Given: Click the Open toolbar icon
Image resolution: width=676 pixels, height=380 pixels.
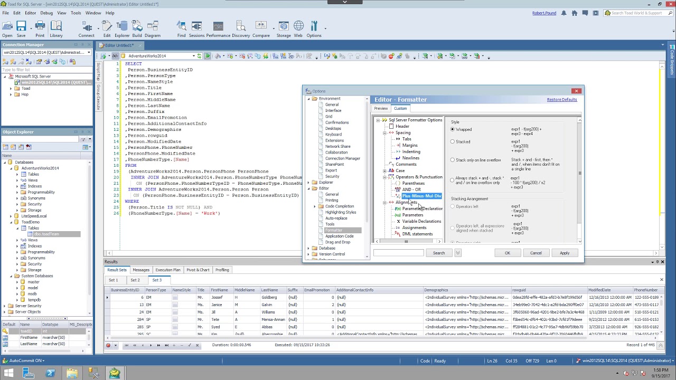Looking at the screenshot, I should [7, 29].
